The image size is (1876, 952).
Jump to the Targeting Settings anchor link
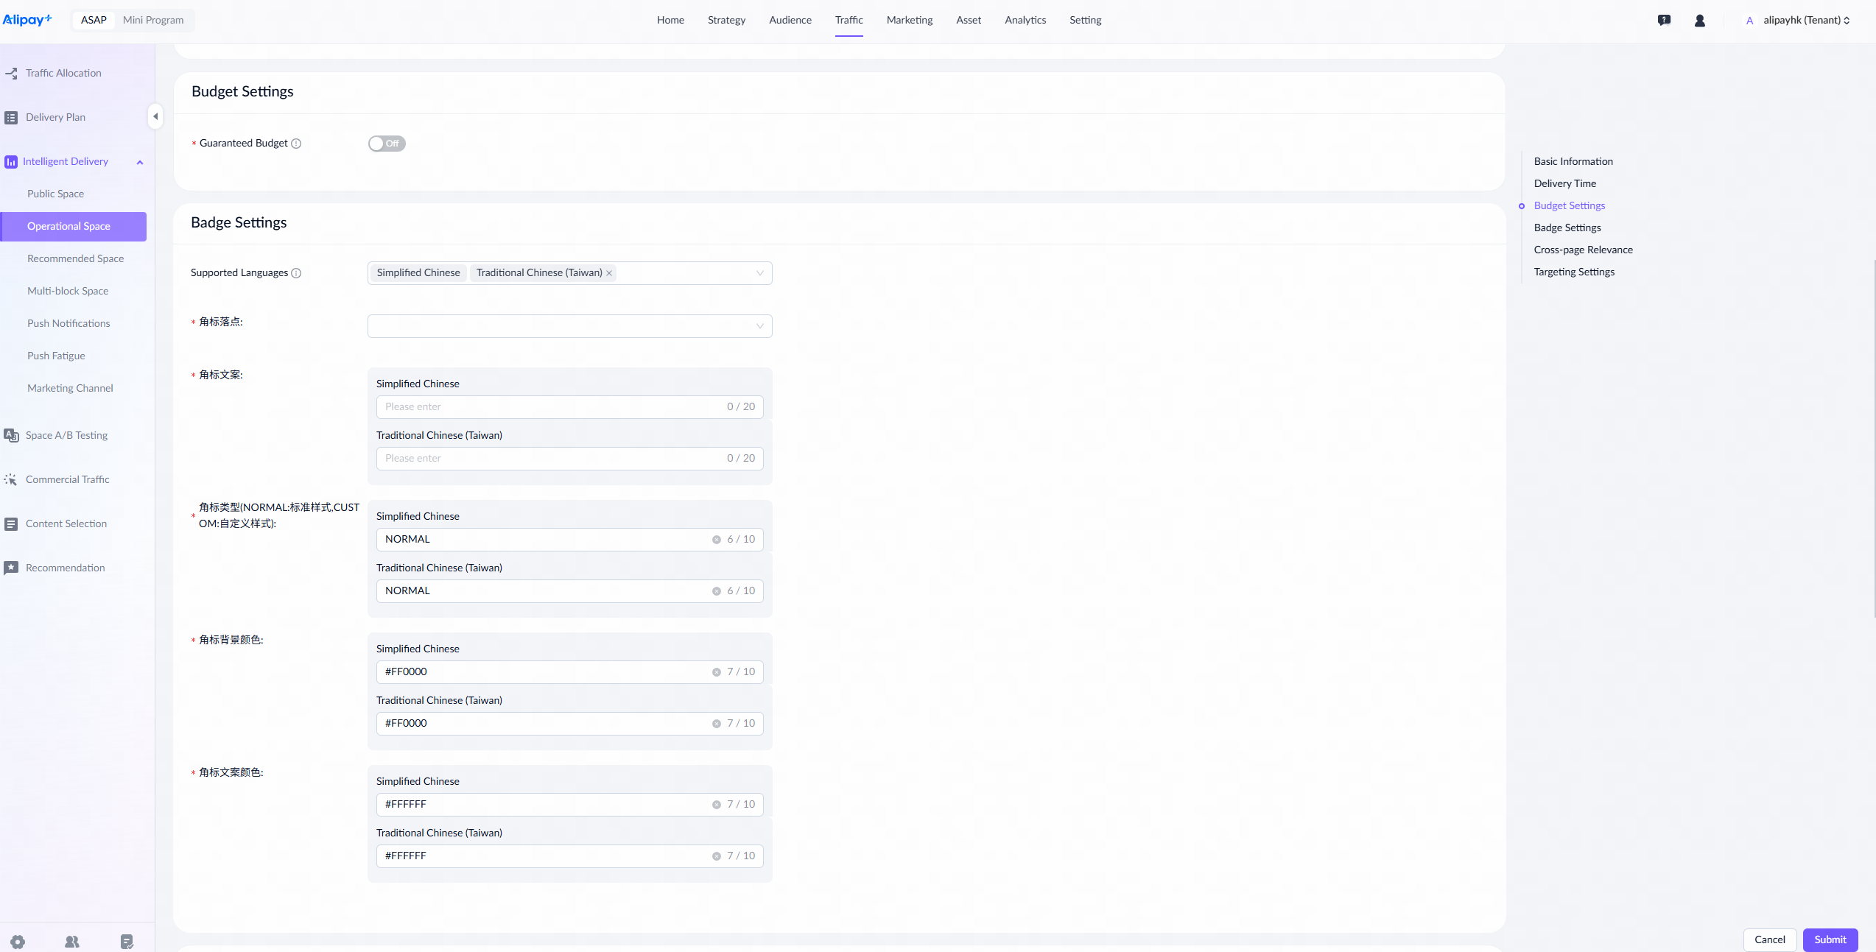tap(1574, 272)
